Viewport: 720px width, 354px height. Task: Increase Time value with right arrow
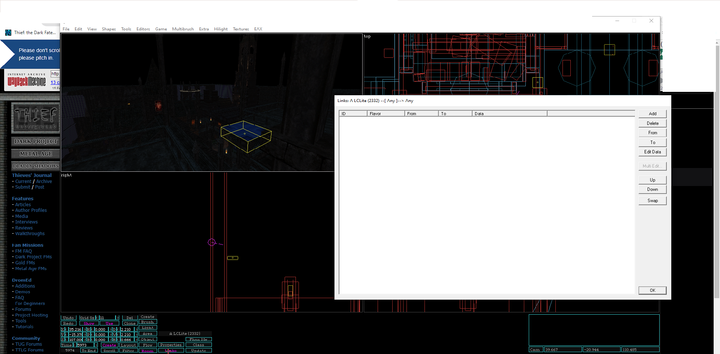click(x=96, y=345)
